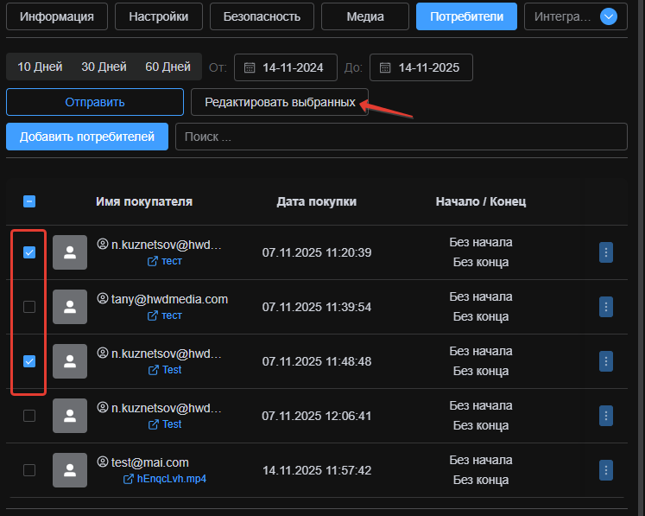Screen dimensions: 645x516
Task: Uncheck the 11:20:39 purchase row checkbox
Action: [x=29, y=252]
